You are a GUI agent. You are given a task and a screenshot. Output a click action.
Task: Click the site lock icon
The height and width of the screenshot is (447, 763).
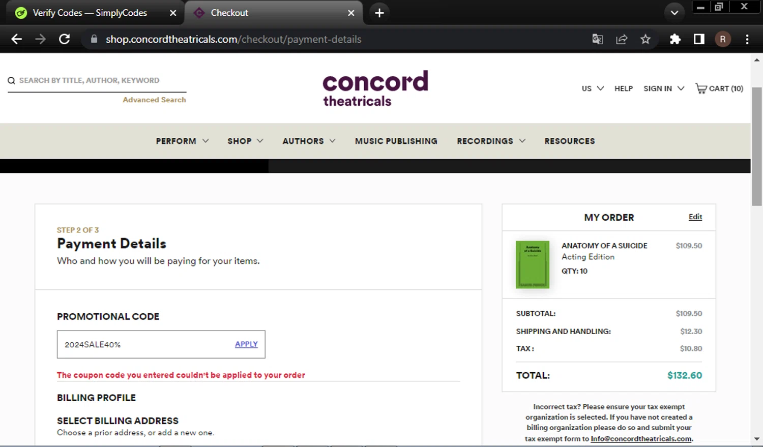coord(94,39)
